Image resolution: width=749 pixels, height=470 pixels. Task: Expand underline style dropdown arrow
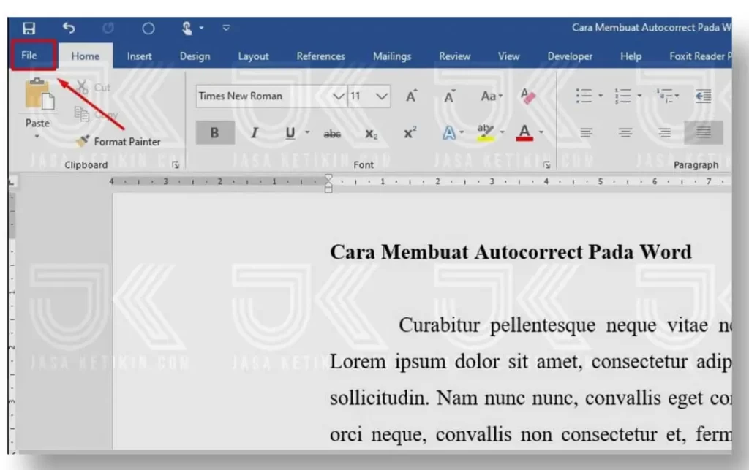pos(308,132)
